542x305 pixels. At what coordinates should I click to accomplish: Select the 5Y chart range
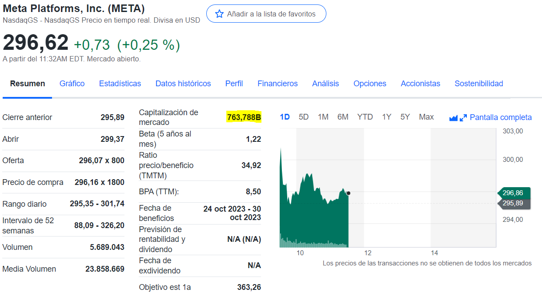(405, 117)
